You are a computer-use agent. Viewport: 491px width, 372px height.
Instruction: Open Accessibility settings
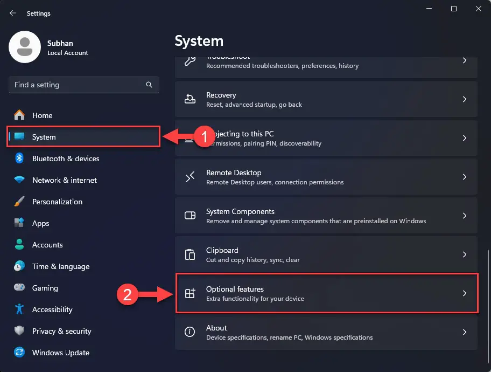pyautogui.click(x=83, y=309)
